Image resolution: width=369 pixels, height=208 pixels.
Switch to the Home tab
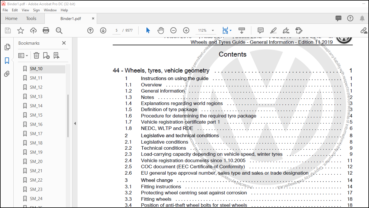11,18
